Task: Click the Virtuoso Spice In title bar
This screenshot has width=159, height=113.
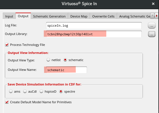Action: [x=79, y=4]
